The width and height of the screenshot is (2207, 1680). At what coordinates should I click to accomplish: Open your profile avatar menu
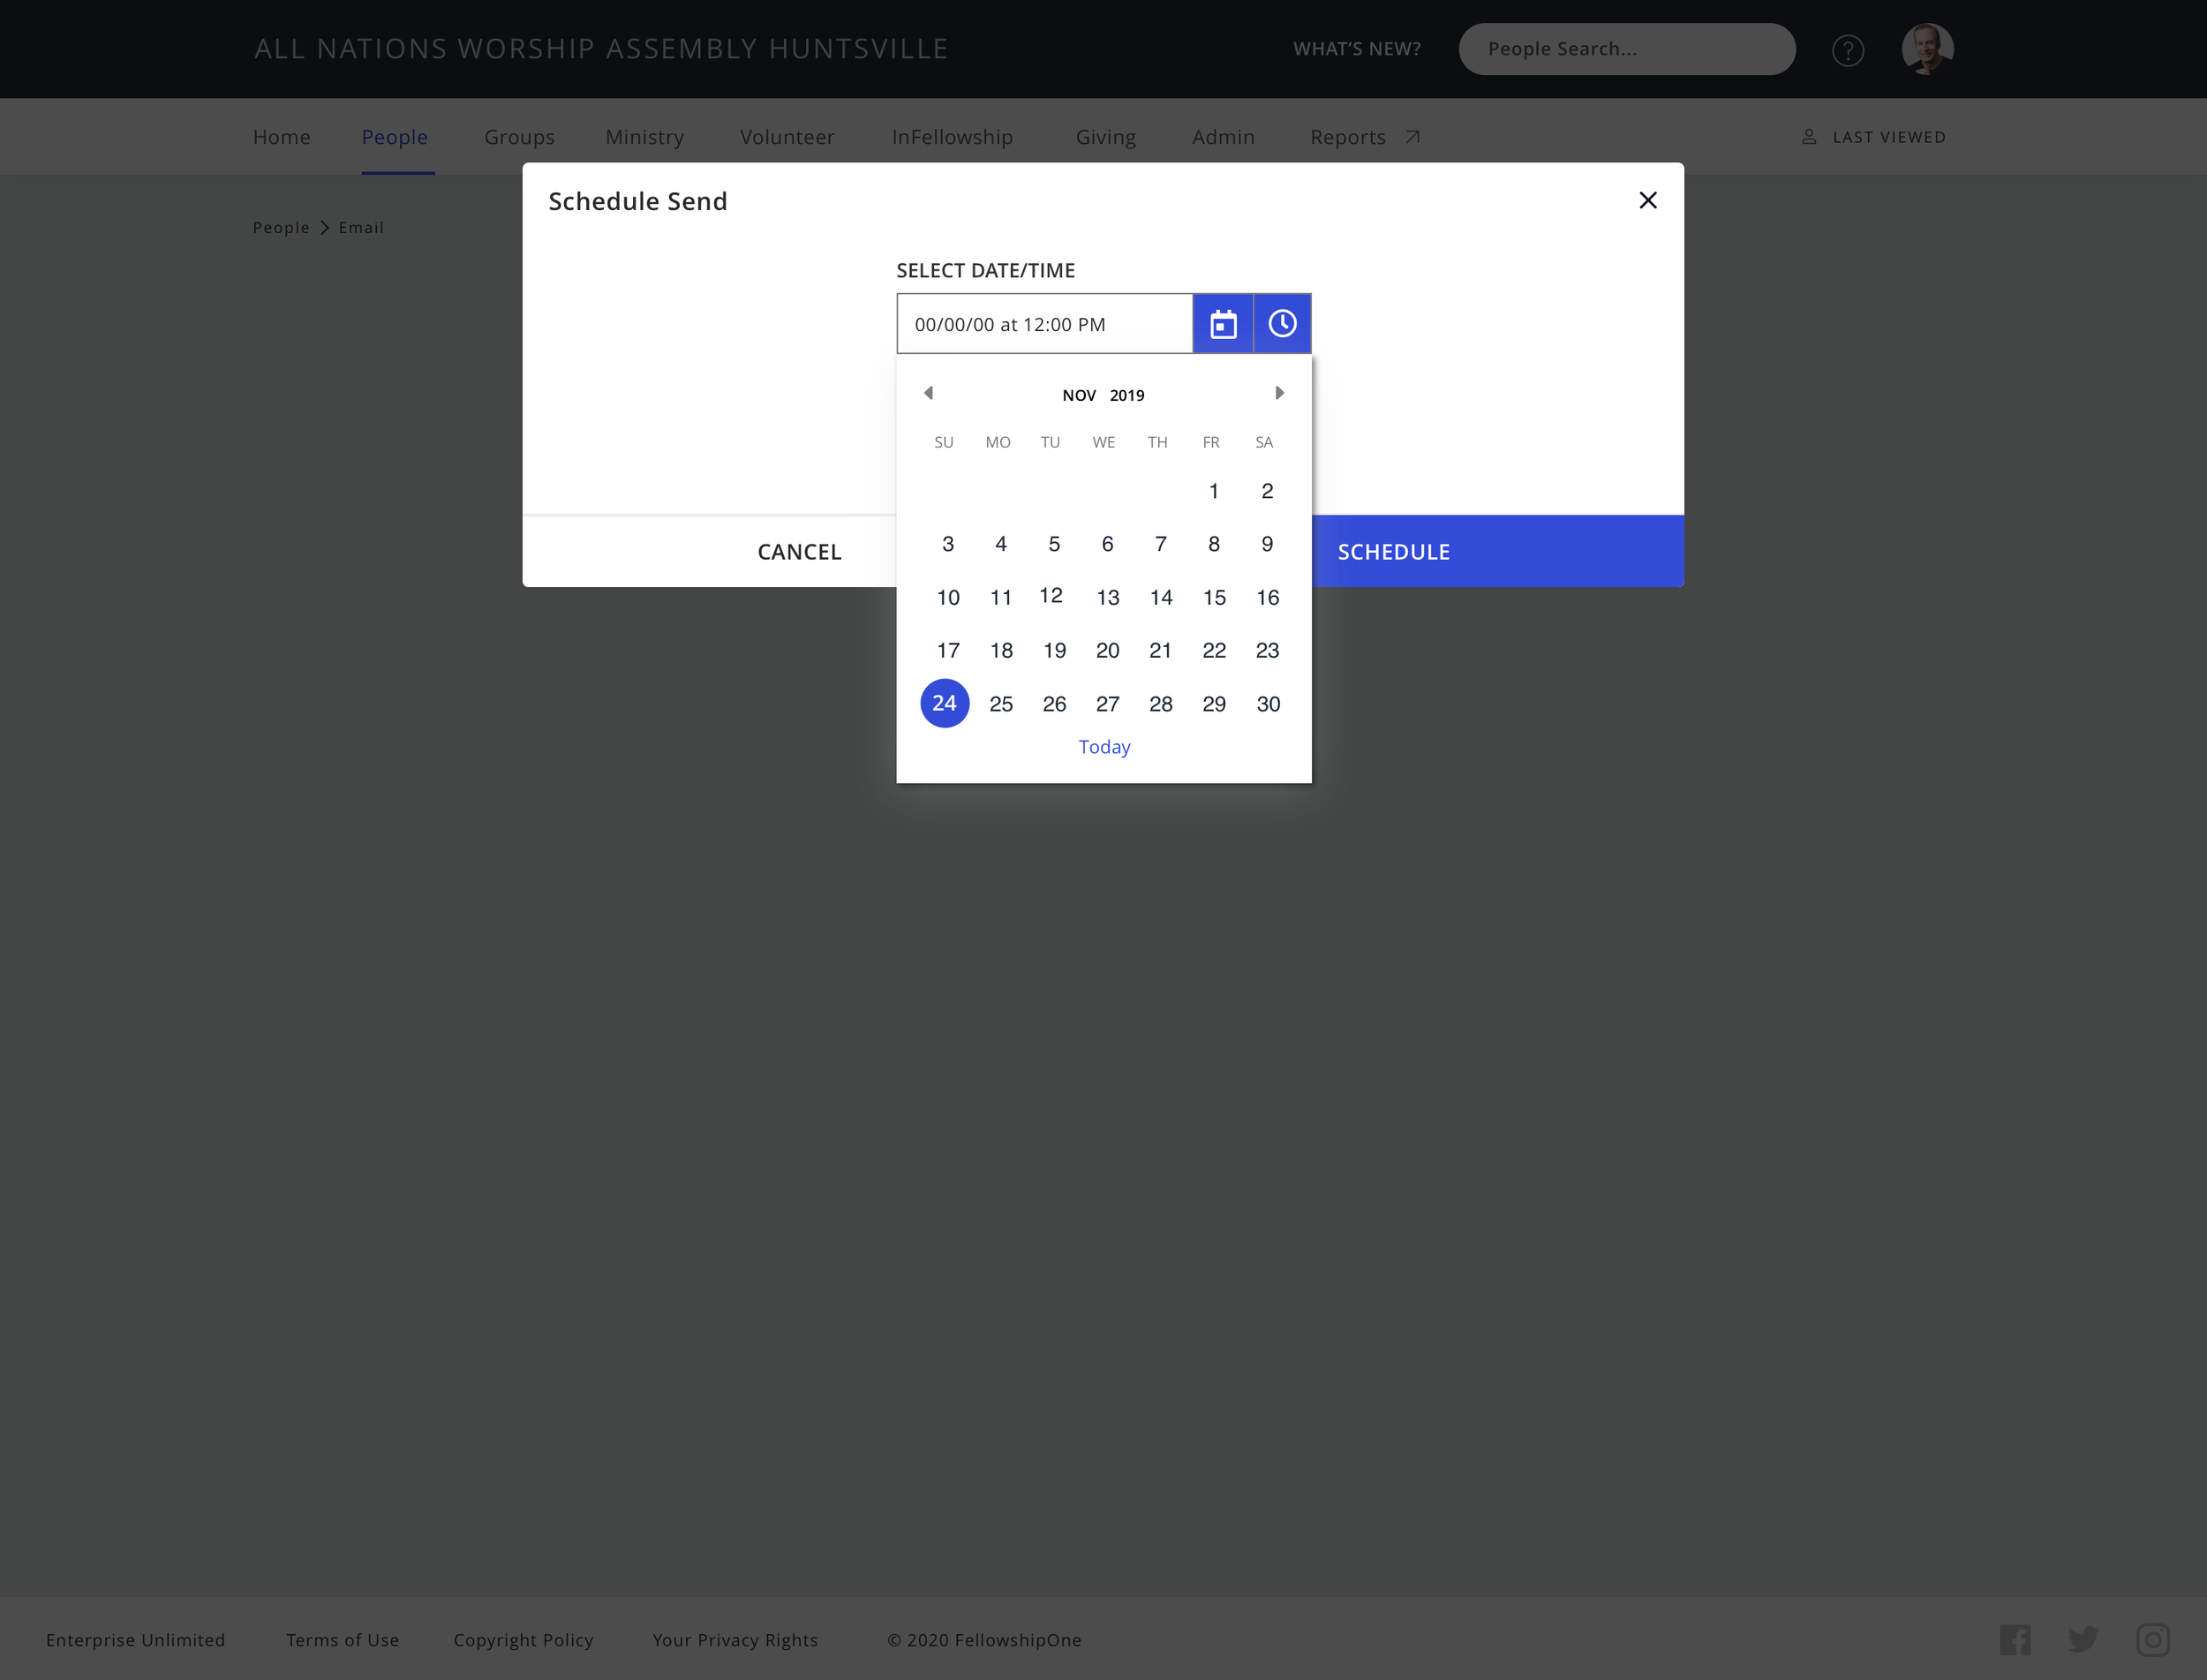tap(1927, 47)
